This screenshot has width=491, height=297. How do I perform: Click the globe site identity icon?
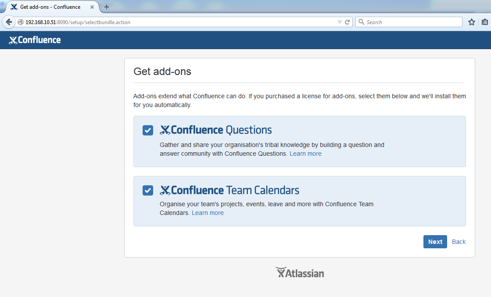pos(21,22)
